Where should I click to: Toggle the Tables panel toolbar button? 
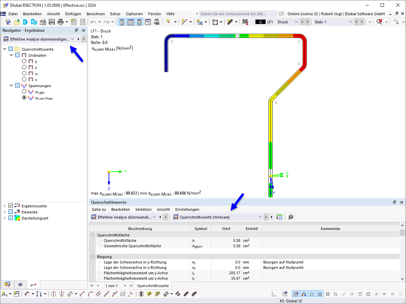click(130, 22)
